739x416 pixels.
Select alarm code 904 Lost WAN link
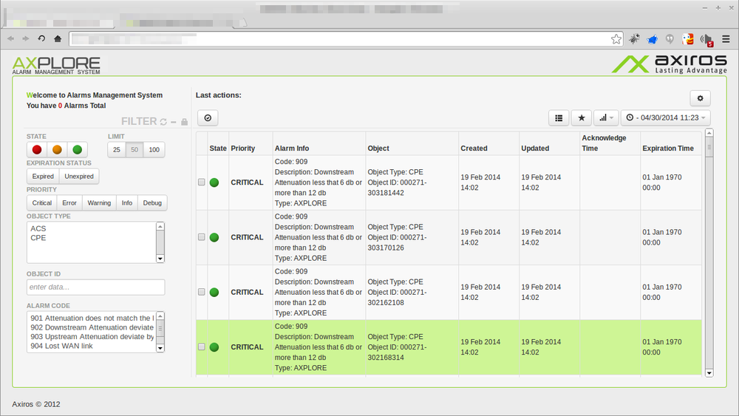point(92,346)
